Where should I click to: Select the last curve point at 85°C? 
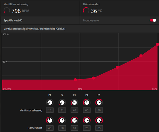(157, 44)
